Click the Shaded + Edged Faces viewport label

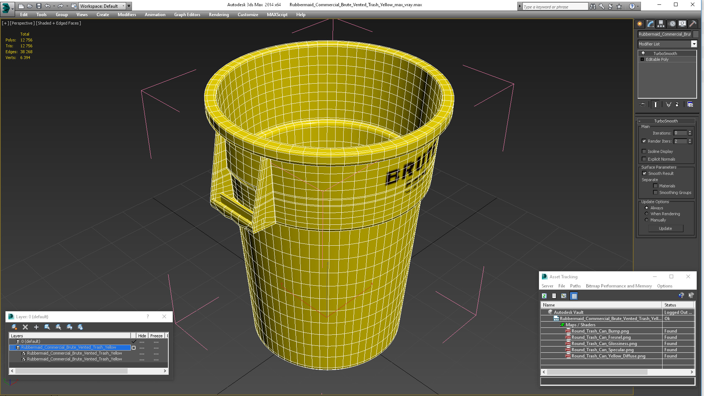(x=58, y=23)
